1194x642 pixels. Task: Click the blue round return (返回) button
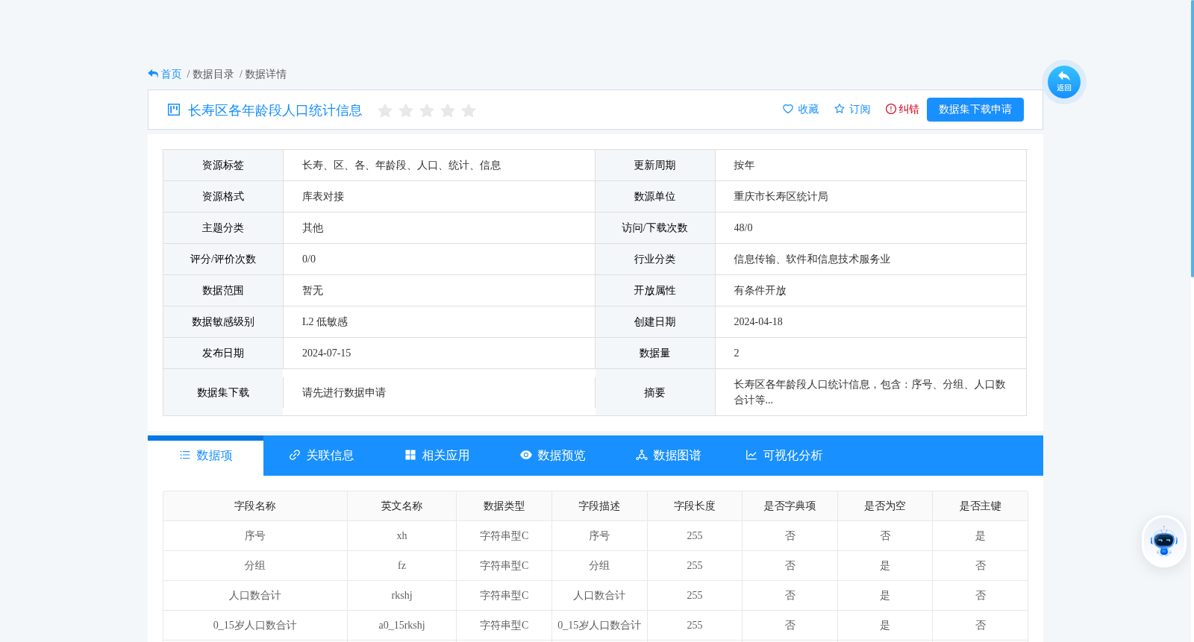point(1063,82)
